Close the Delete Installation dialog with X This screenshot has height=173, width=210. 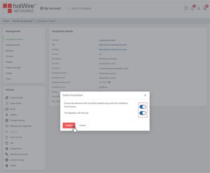145,95
